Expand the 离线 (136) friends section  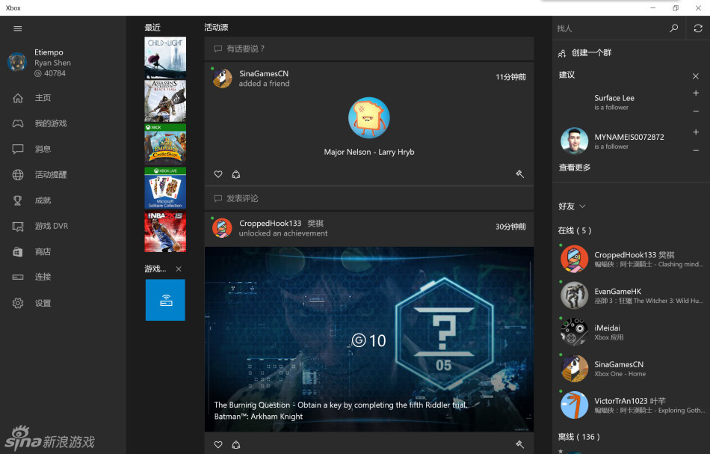pyautogui.click(x=579, y=437)
